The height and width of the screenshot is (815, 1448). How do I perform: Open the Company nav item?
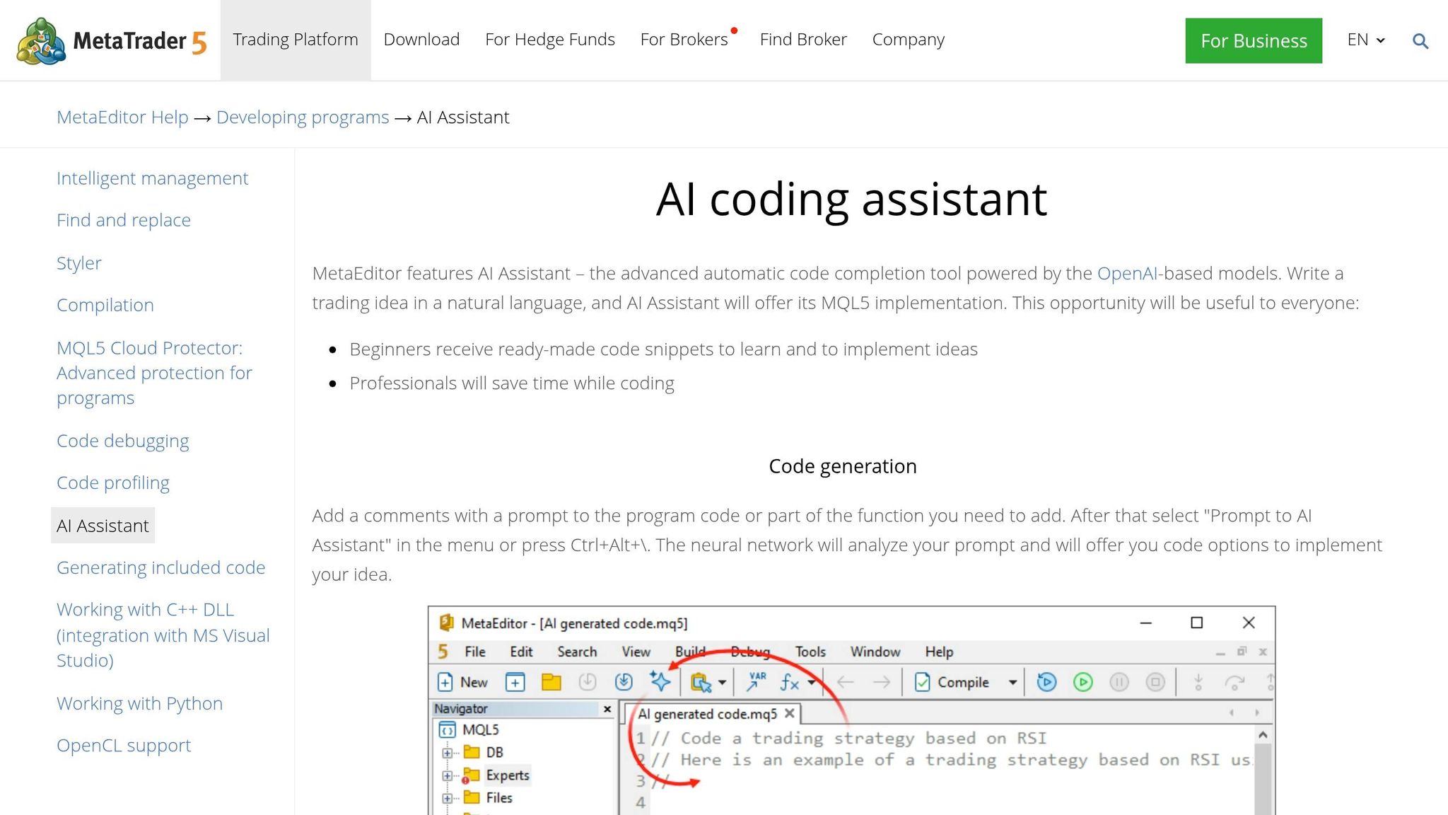pyautogui.click(x=909, y=40)
